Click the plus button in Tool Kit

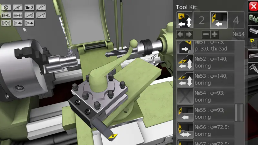214,34
